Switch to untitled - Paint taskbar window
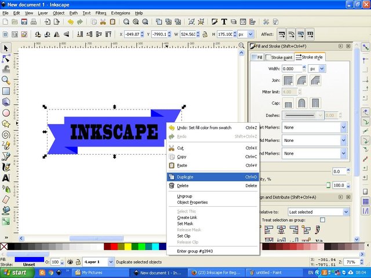The width and height of the screenshot is (371, 278). point(274,273)
